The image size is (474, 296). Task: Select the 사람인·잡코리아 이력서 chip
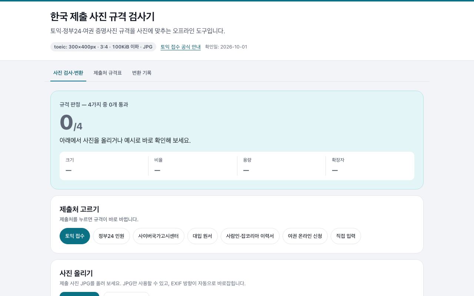[x=250, y=236]
